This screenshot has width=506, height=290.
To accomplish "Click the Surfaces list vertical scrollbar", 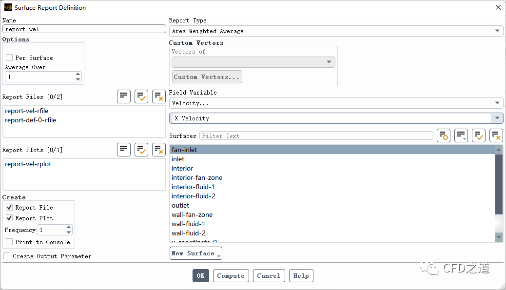I will click(499, 185).
